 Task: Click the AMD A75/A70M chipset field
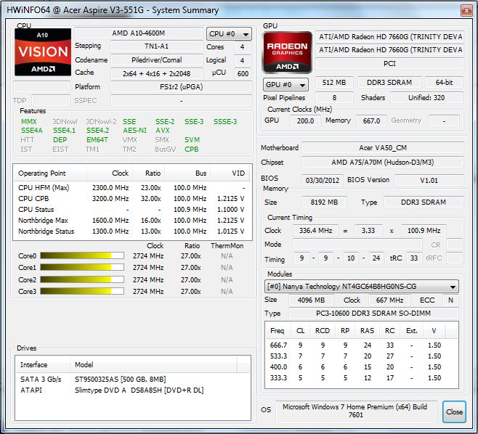382,163
